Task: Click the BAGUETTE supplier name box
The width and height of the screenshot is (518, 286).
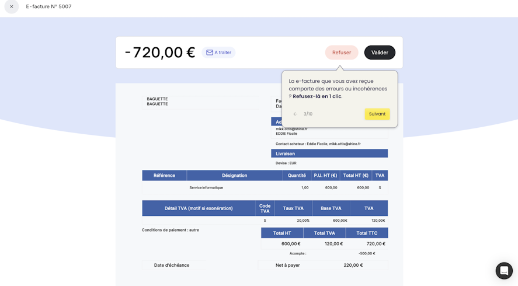Action: (200, 102)
